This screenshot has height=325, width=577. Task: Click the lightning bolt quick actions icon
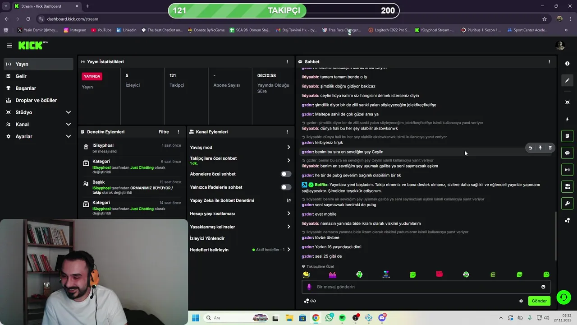567,119
